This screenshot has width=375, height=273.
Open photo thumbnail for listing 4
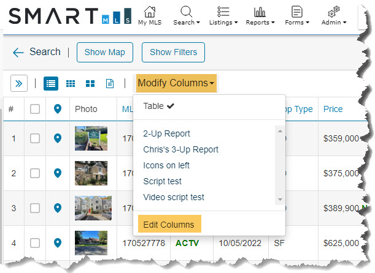[x=91, y=243]
